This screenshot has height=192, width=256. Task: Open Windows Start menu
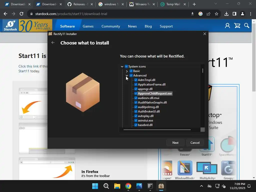[95, 186]
